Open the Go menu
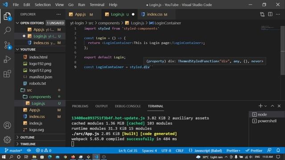 pyautogui.click(x=71, y=5)
